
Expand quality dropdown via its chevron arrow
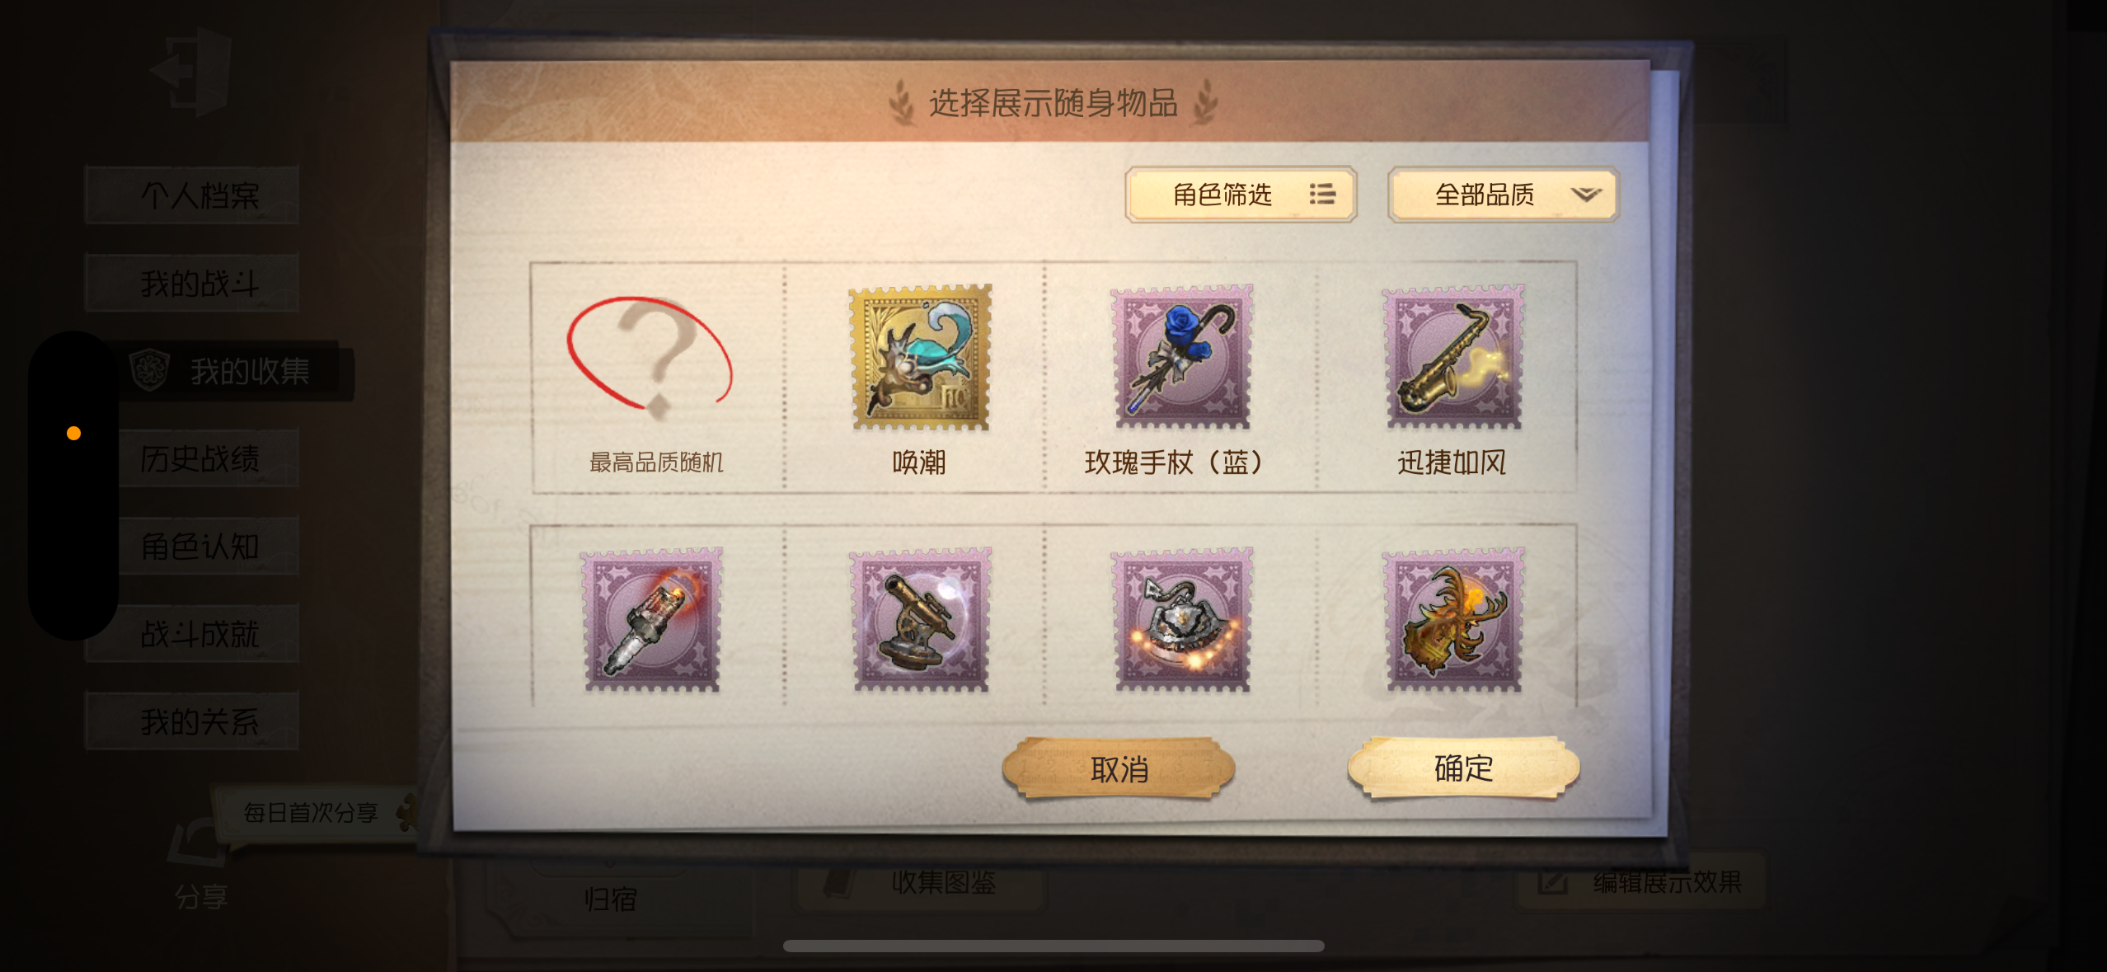1585,195
